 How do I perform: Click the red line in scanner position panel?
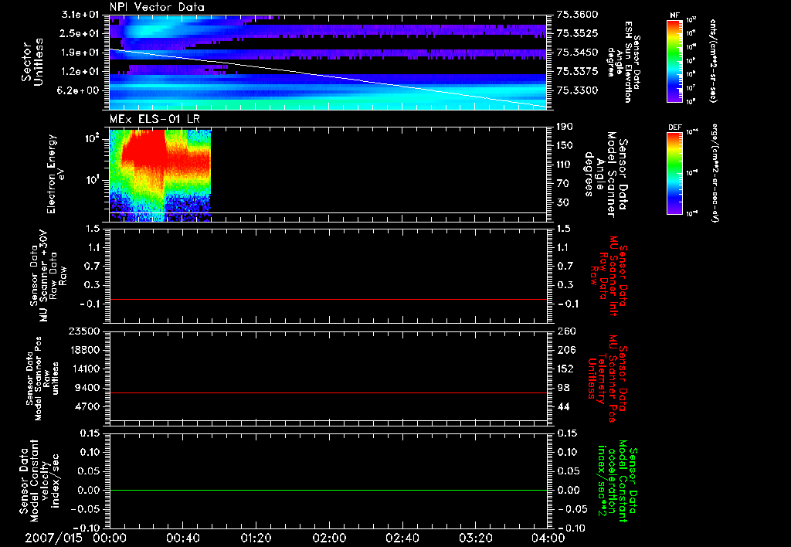pos(328,392)
